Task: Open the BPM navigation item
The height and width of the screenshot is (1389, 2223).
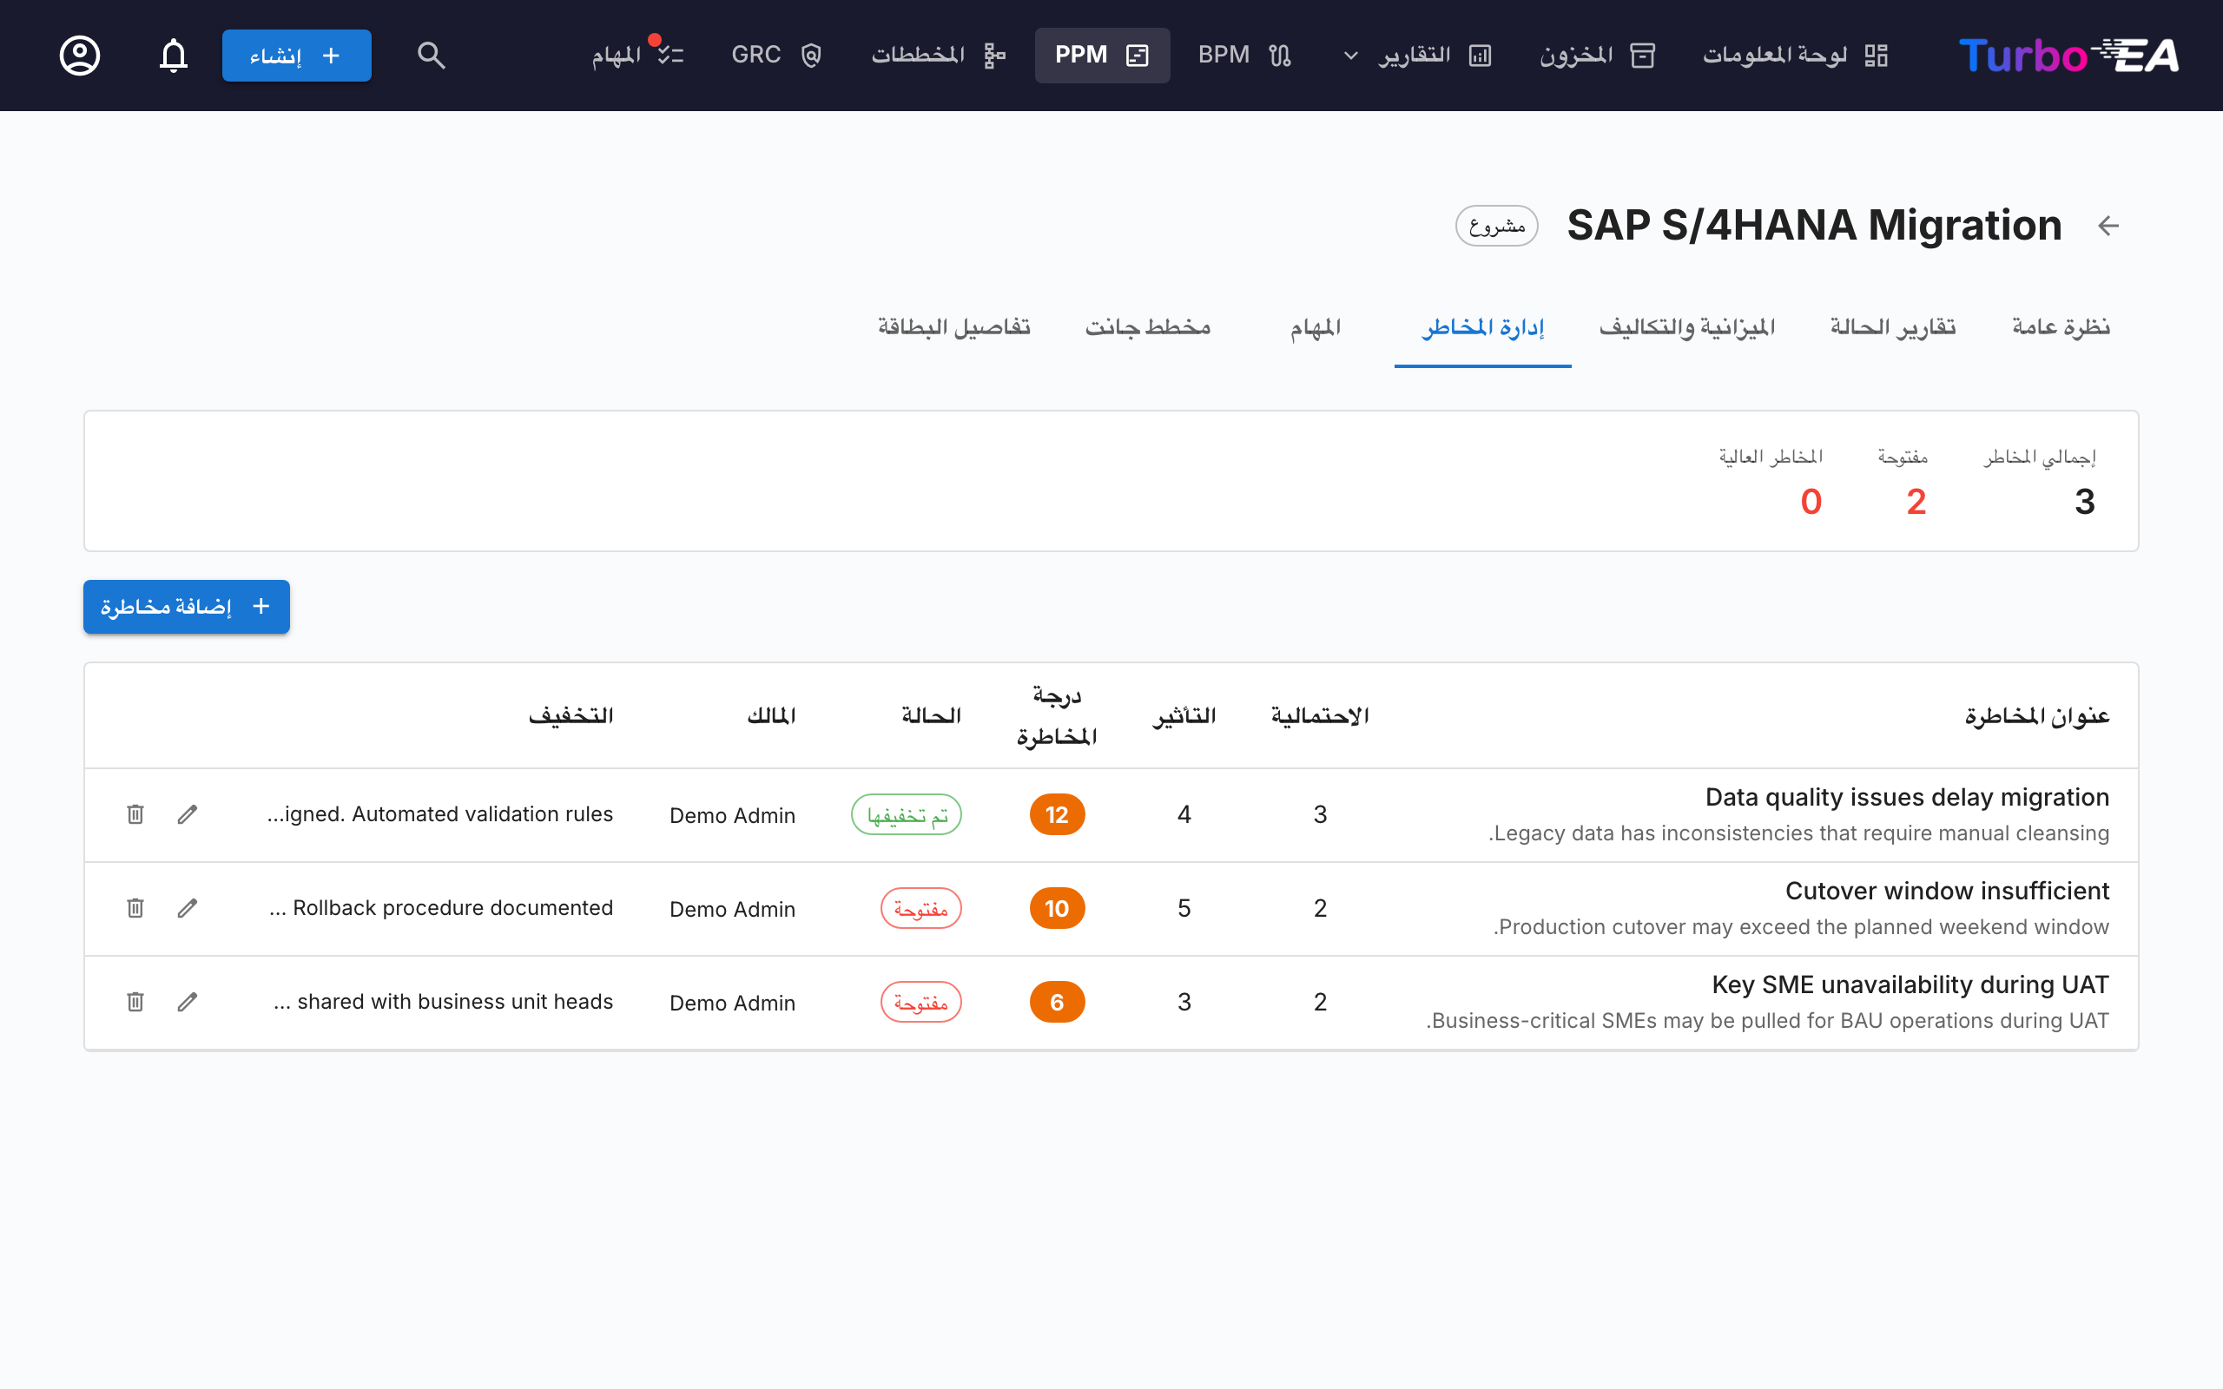Action: (x=1244, y=55)
